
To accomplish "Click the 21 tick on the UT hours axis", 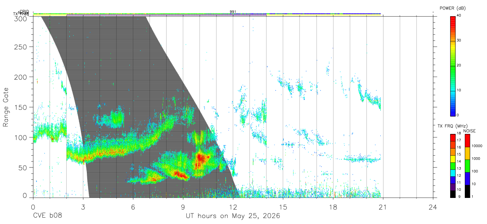I will pos(383,207).
